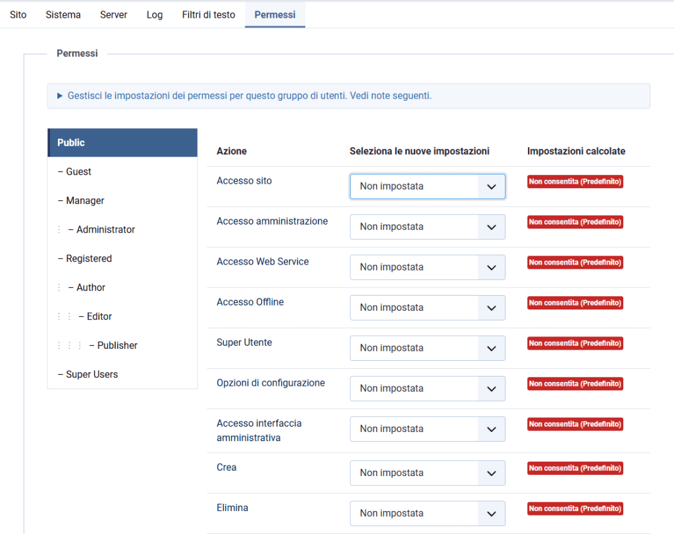Open the Super Utente permission dropdown
674x534 pixels.
point(427,348)
